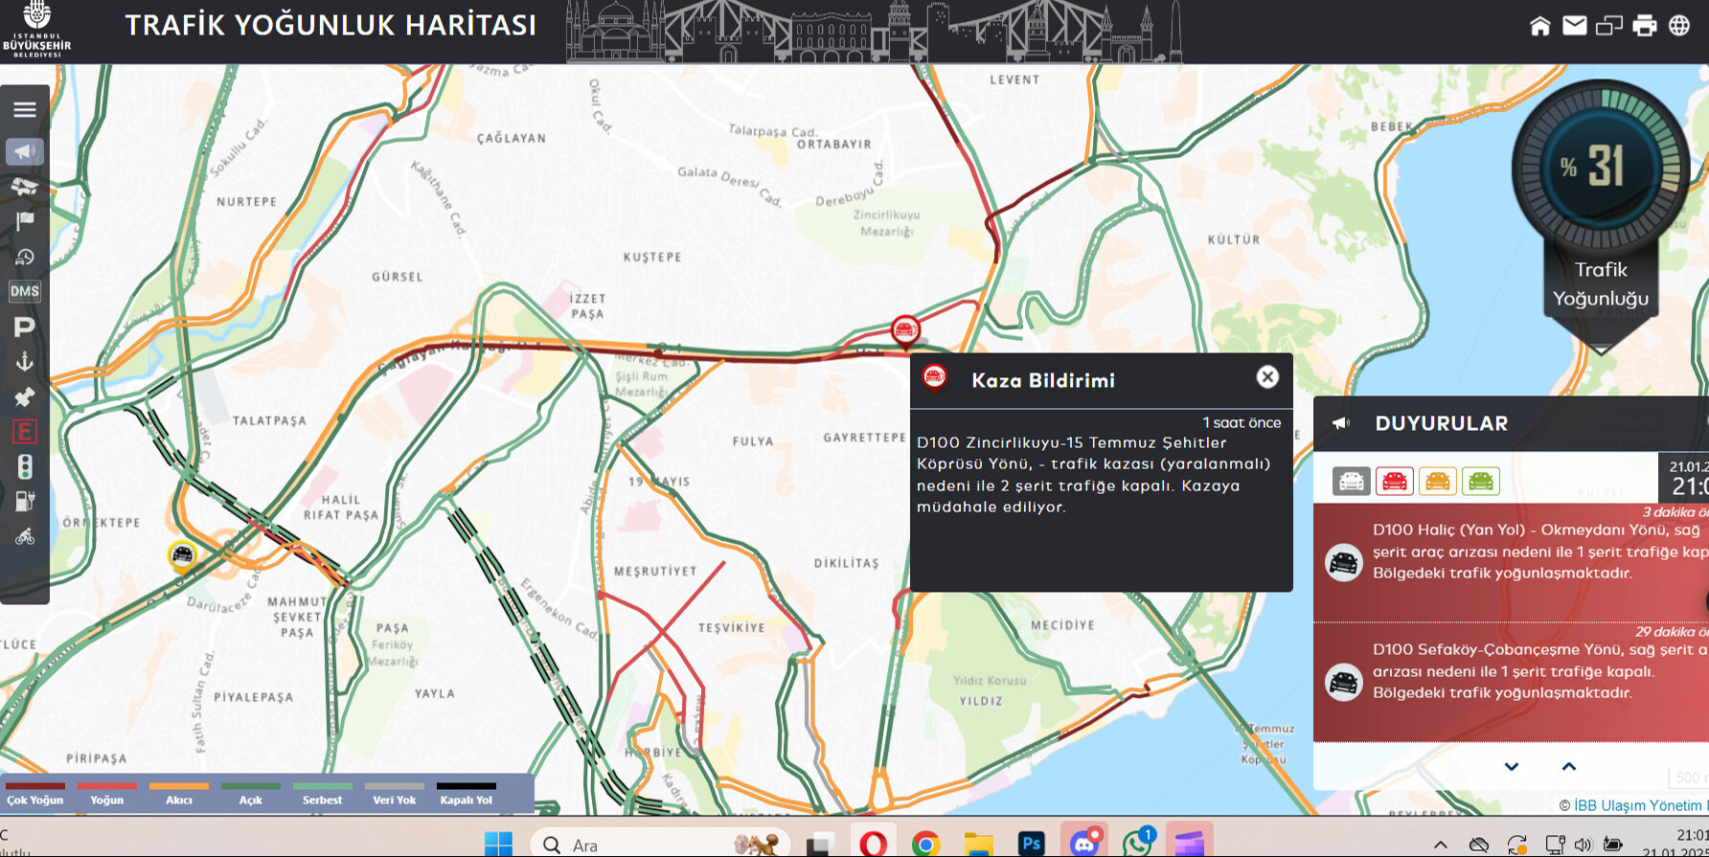
Task: Click the red accident marker on map
Action: 904,329
